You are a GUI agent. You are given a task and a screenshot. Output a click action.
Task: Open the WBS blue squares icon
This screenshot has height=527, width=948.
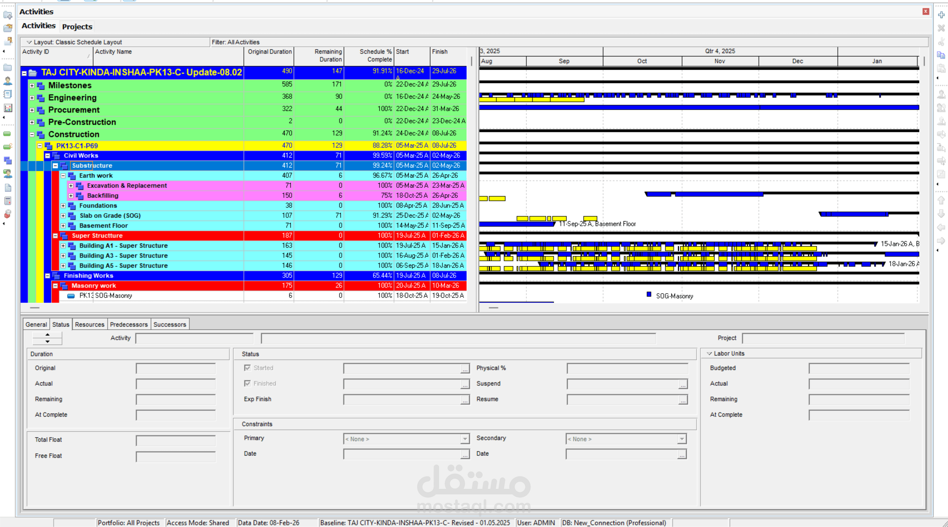7,160
